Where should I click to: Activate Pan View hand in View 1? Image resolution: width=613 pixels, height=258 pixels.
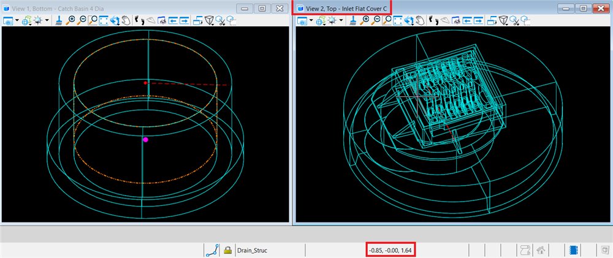(126, 21)
